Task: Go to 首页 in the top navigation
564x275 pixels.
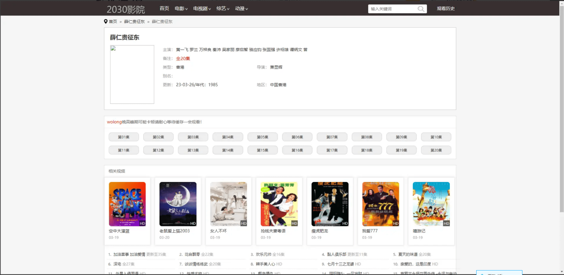Action: tap(164, 9)
